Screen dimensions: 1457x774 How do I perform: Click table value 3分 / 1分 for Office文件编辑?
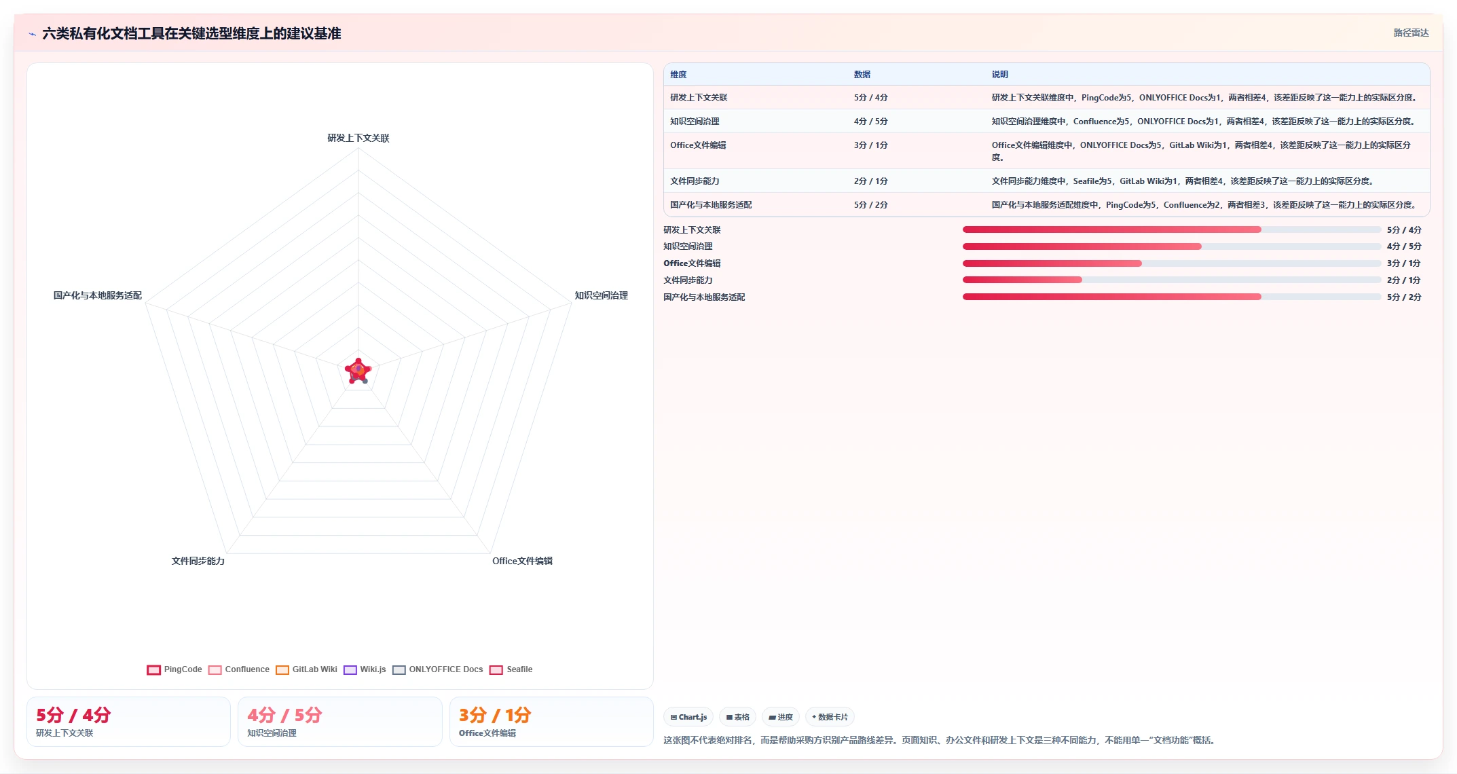click(x=871, y=145)
